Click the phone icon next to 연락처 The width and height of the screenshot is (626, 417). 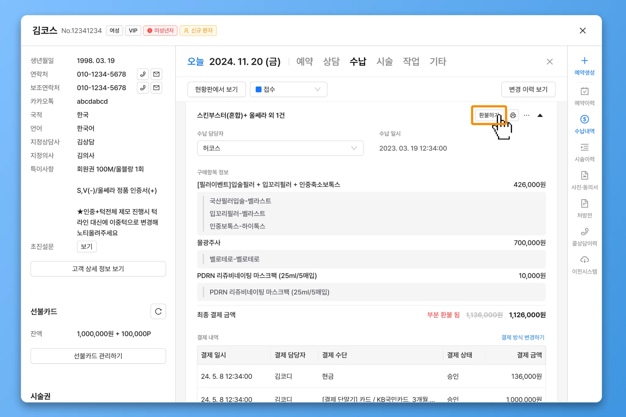[142, 74]
